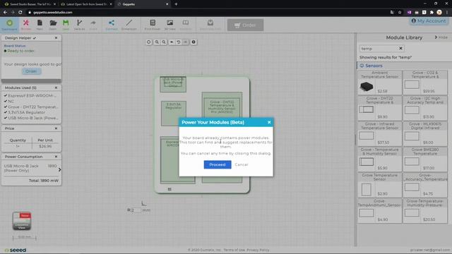Image resolution: width=452 pixels, height=254 pixels.
Task: Select Grove BME280 Temperature card
Action: 425,159
